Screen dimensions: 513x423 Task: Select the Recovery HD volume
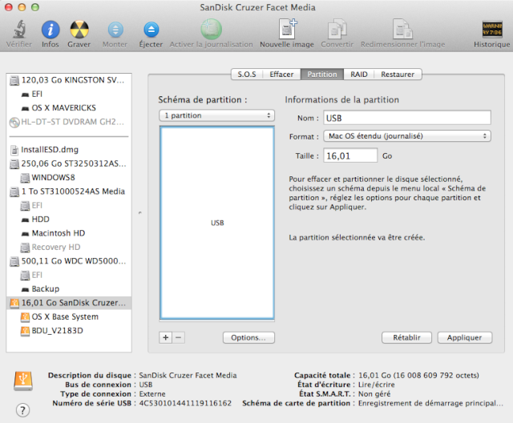point(69,247)
